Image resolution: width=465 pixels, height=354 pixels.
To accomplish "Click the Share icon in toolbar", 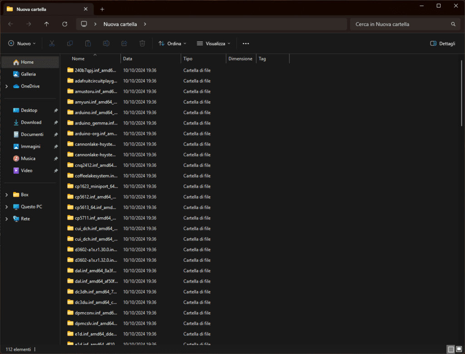I will [x=124, y=43].
